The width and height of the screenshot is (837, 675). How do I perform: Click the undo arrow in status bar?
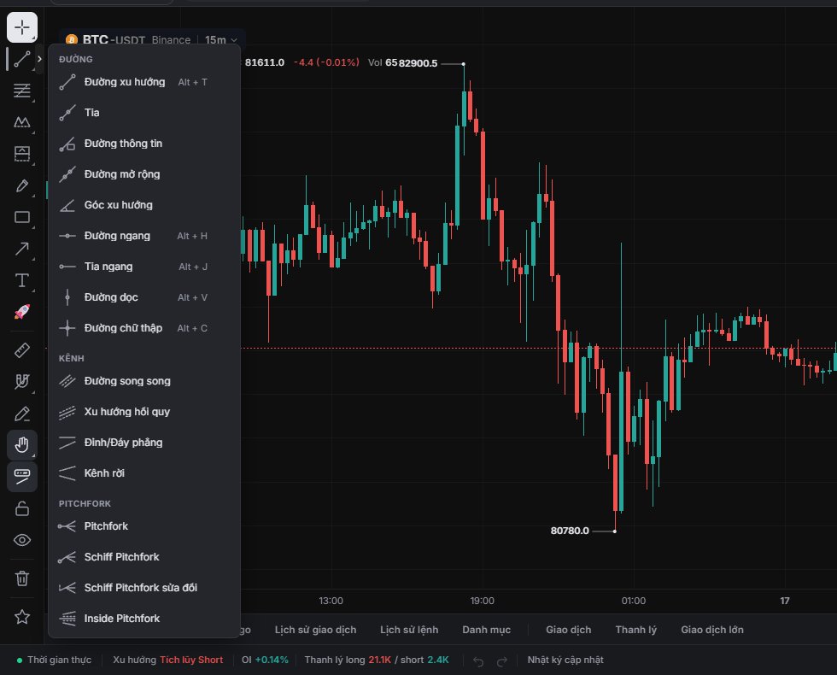point(478,661)
